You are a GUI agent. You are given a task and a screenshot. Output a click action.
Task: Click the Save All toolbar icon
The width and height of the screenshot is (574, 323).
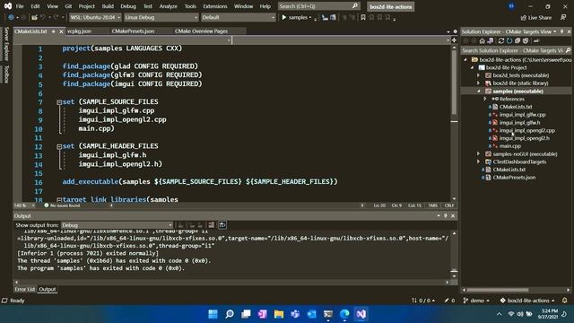point(34,17)
